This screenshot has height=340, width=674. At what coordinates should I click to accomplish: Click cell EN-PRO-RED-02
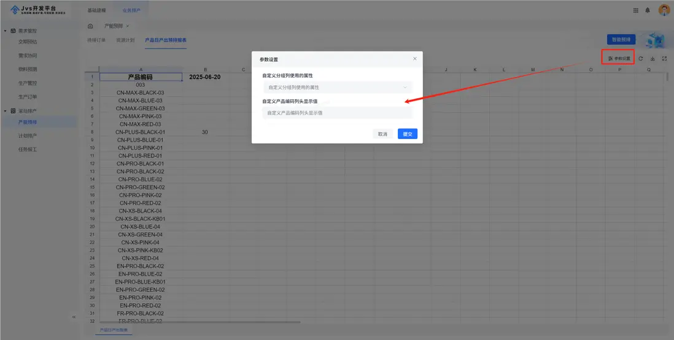[141, 305]
